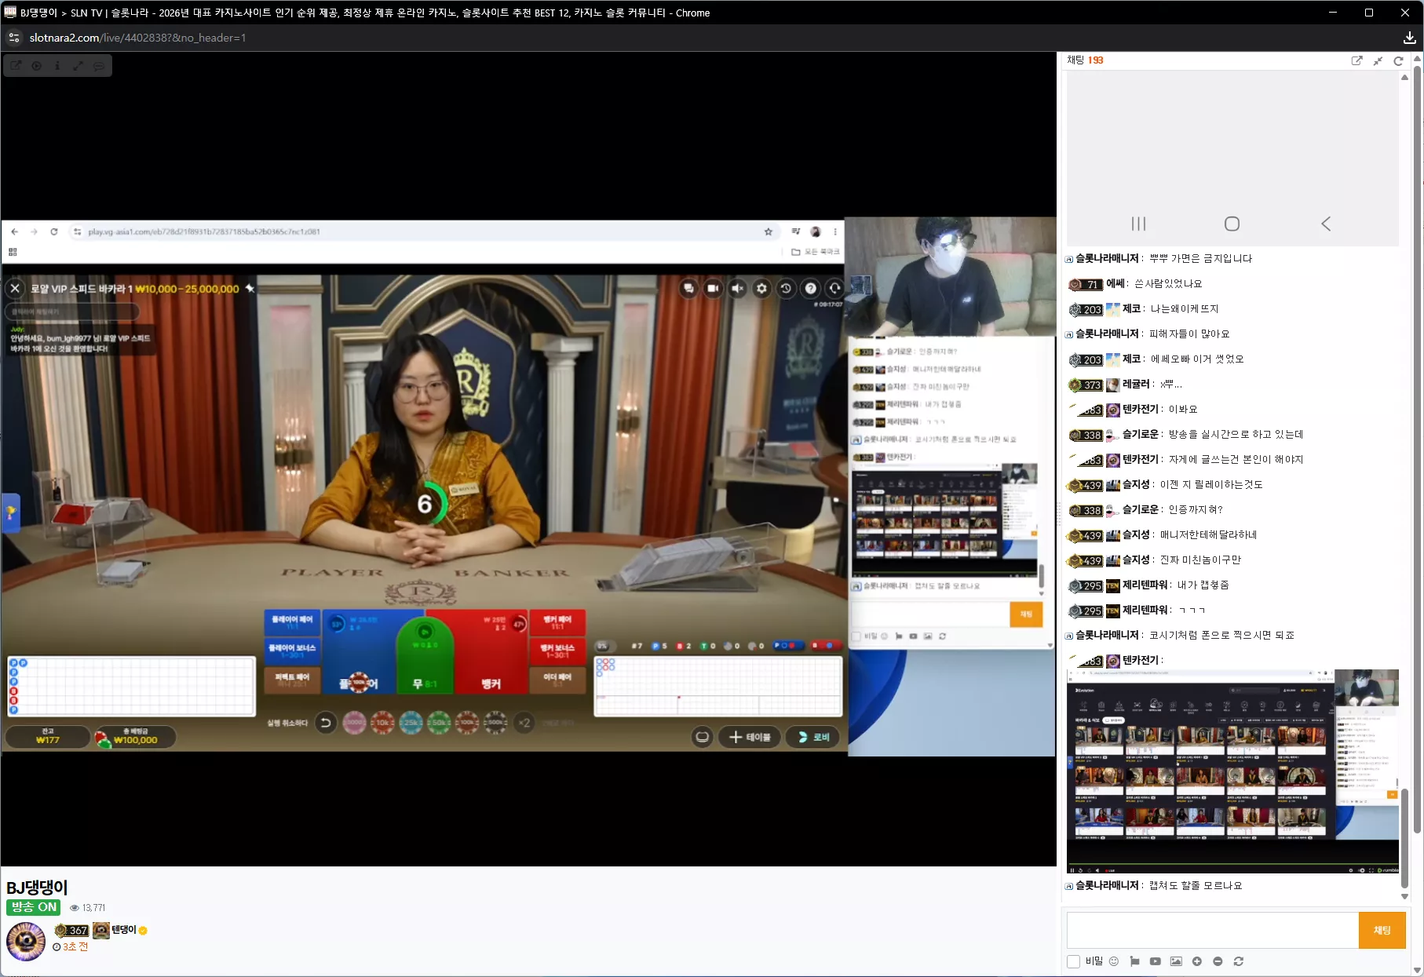
Task: Attach an image using the picture icon
Action: (x=1176, y=961)
